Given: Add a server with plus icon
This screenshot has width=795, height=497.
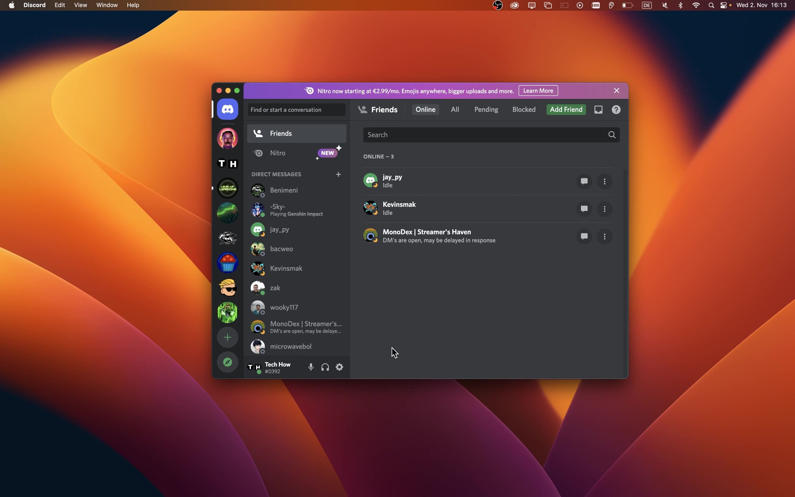Looking at the screenshot, I should 227,337.
